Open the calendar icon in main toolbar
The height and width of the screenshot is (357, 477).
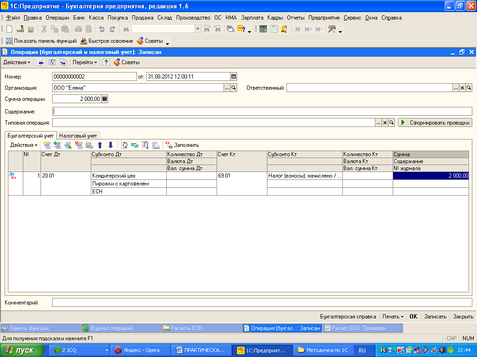274,29
